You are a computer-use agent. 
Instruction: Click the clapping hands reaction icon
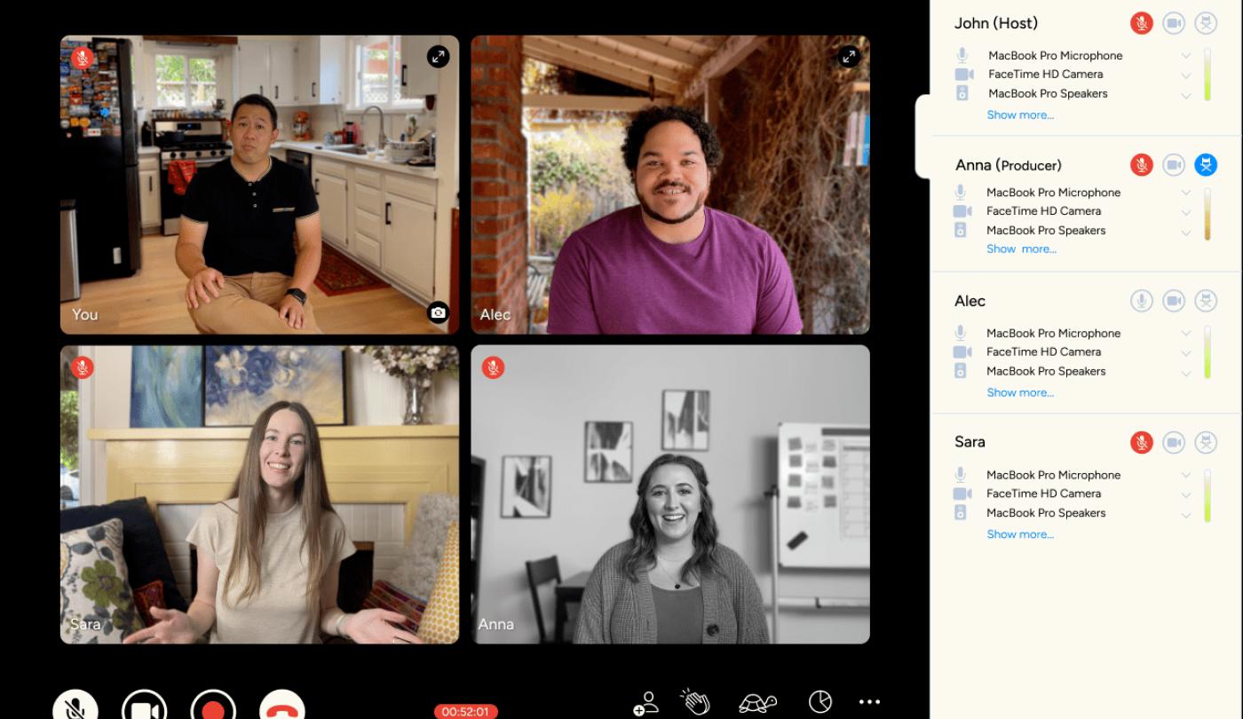pos(695,702)
